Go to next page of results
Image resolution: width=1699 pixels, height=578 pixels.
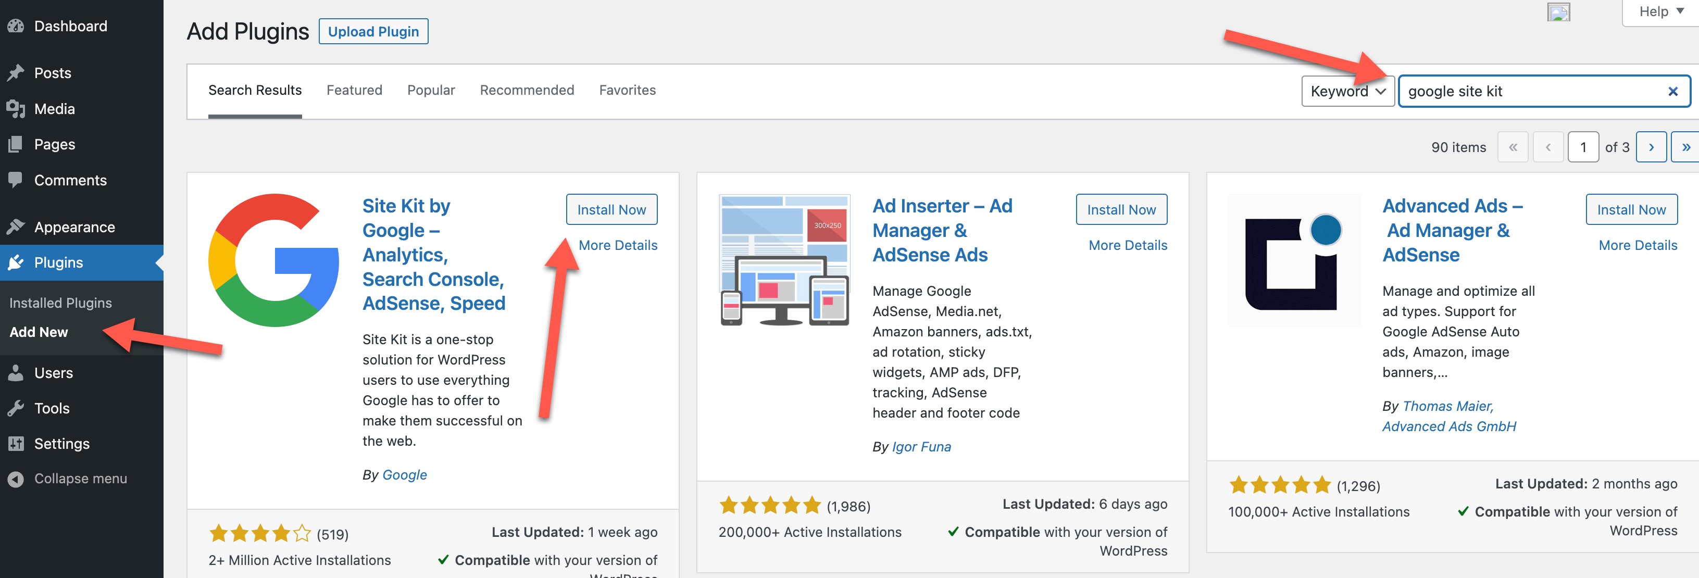coord(1651,147)
